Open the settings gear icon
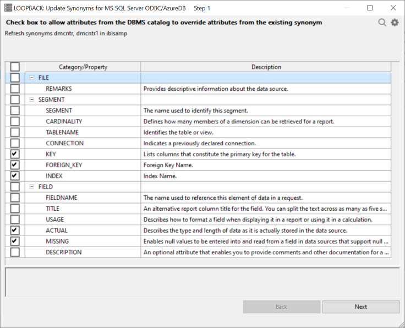405x328 pixels. (395, 23)
